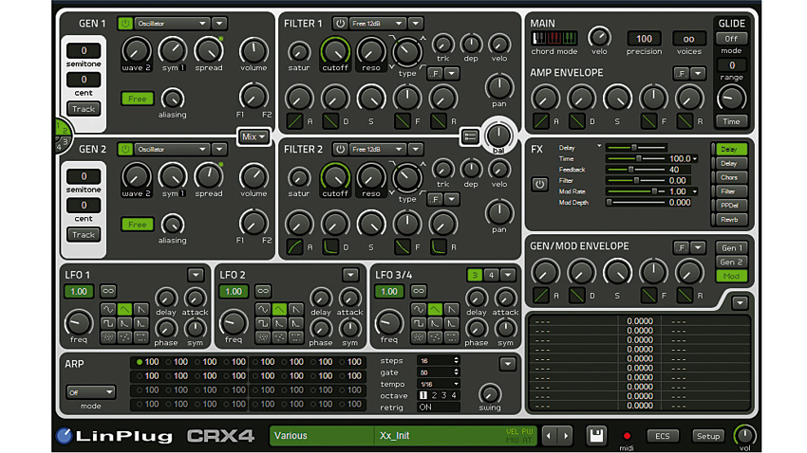The width and height of the screenshot is (807, 453).
Task: Click AMP ENVELOPE fade curve icon
Action: coord(648,121)
